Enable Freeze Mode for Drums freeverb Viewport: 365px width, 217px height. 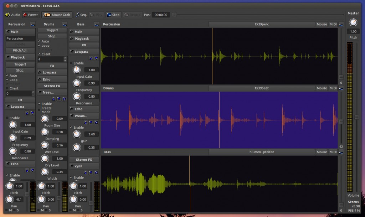(x=39, y=110)
